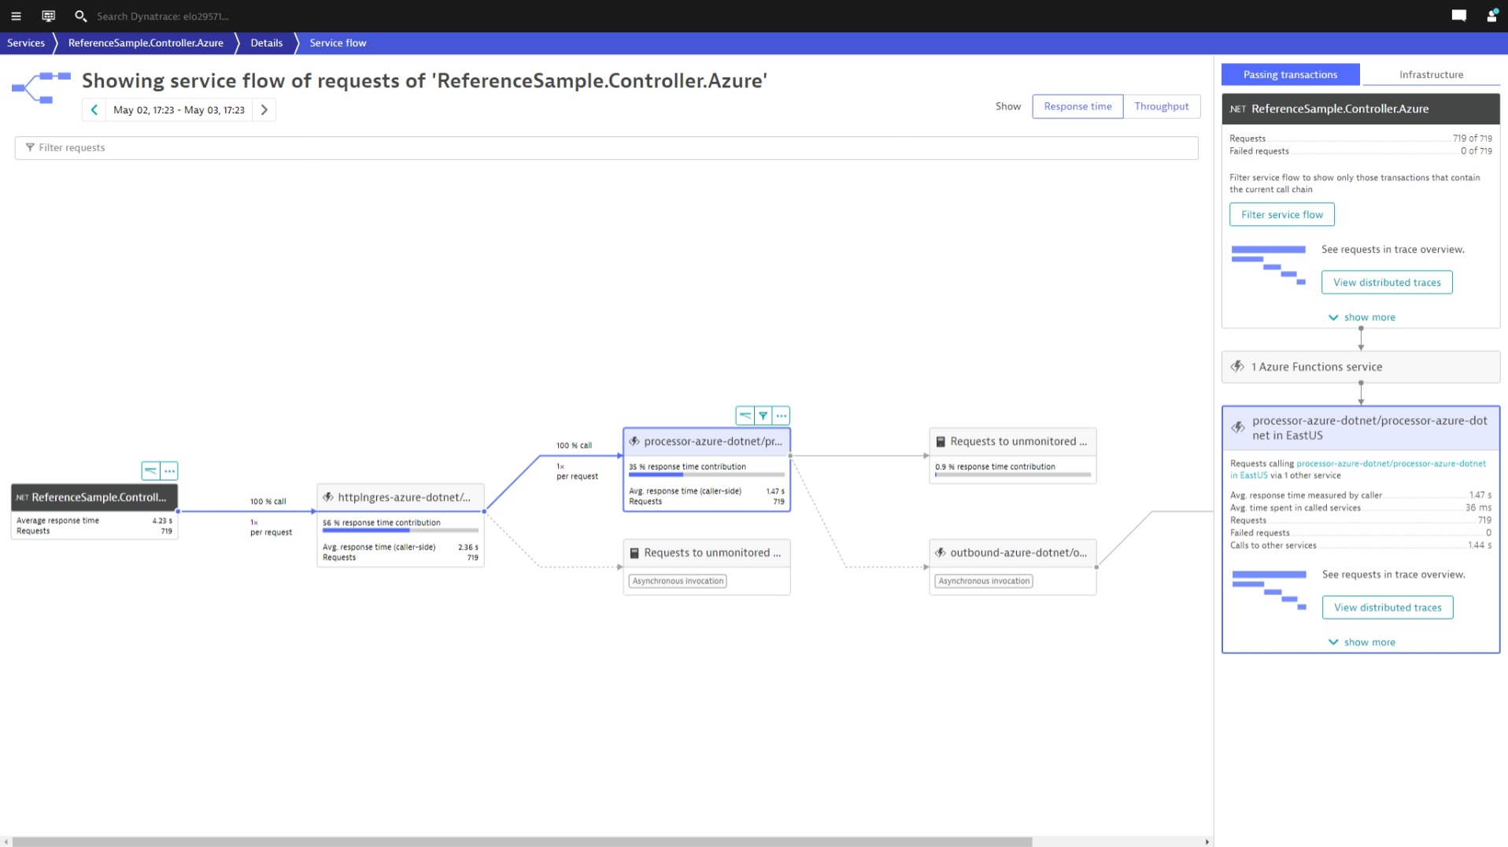Click processor-azure-dotnet in EastUS panel header
Image resolution: width=1508 pixels, height=847 pixels.
tap(1361, 428)
